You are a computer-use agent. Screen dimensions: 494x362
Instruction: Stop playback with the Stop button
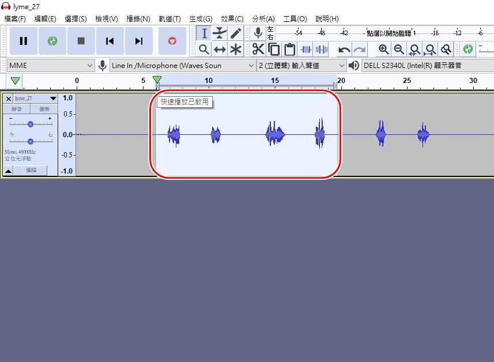(x=81, y=41)
